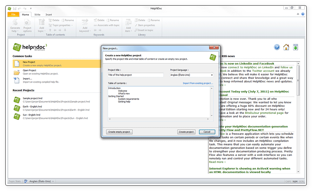312x191 pixels.
Task: Click the RSS news scrollbar down arrow
Action: 298,171
